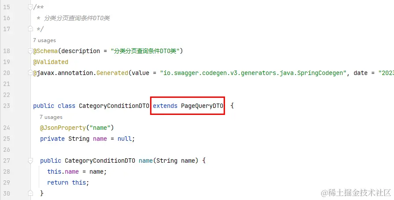
Task: Click the name method identifier on line 27
Action: pyautogui.click(x=146, y=161)
